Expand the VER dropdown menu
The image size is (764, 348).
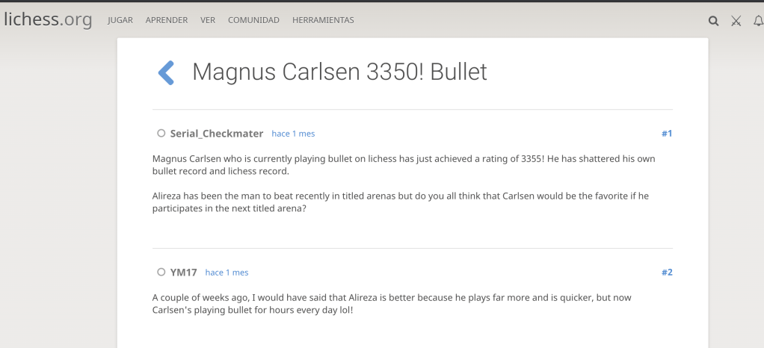click(208, 20)
